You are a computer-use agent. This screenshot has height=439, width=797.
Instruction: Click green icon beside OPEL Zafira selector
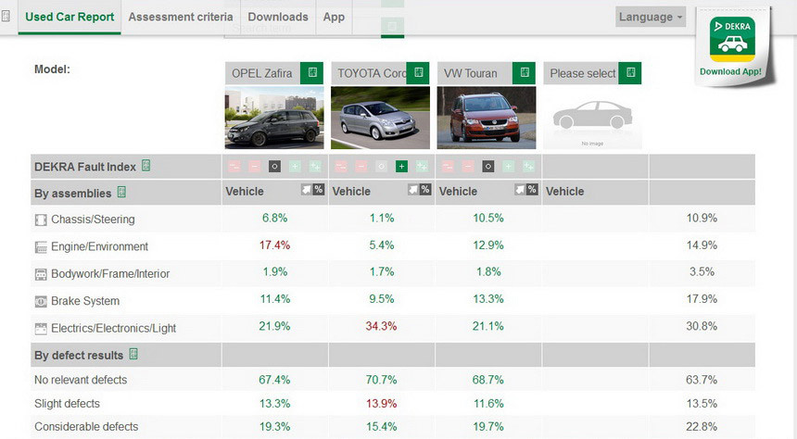(x=314, y=73)
